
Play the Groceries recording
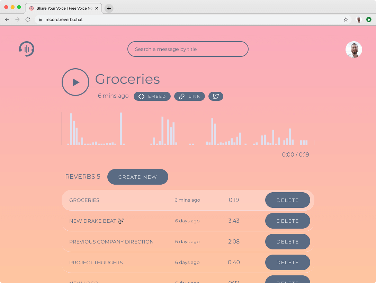click(75, 82)
